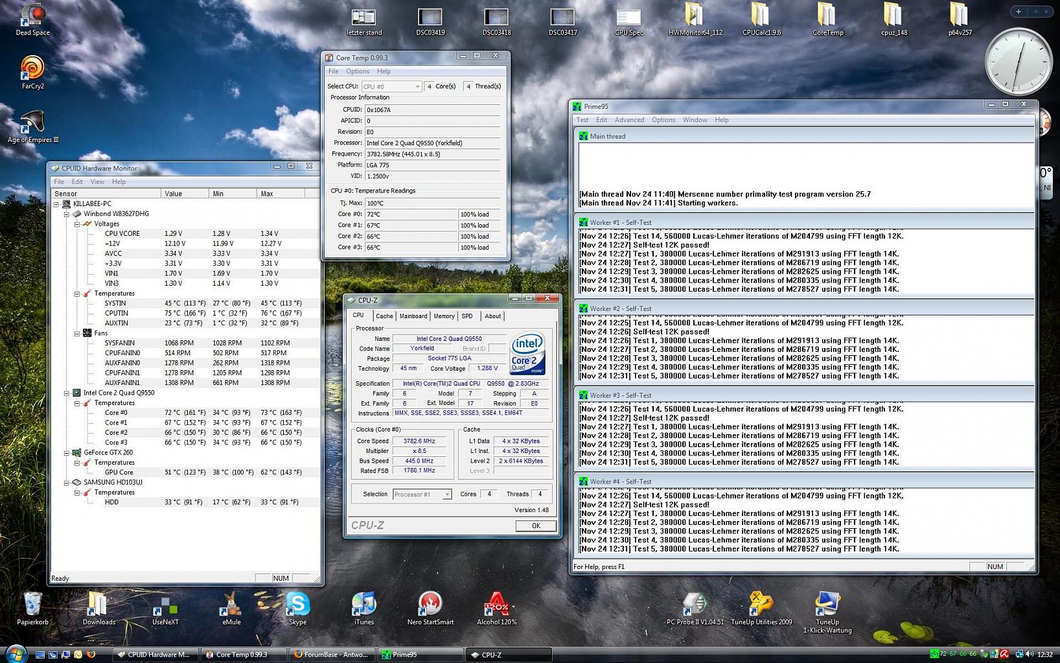This screenshot has height=663, width=1060.
Task: Collapse the Intel Core 2 Quad Q9550 node
Action: (67, 393)
